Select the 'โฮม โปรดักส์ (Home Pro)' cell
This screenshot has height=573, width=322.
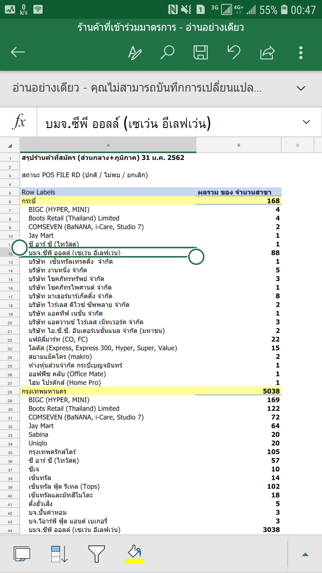pos(108,383)
